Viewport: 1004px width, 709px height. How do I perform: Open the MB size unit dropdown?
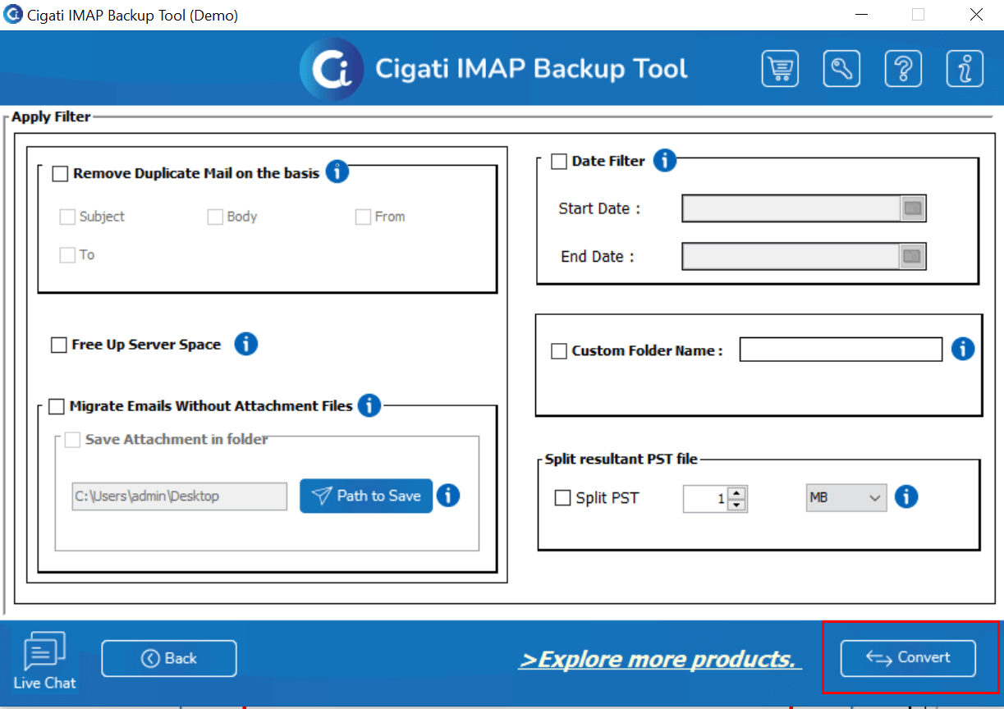tap(846, 498)
